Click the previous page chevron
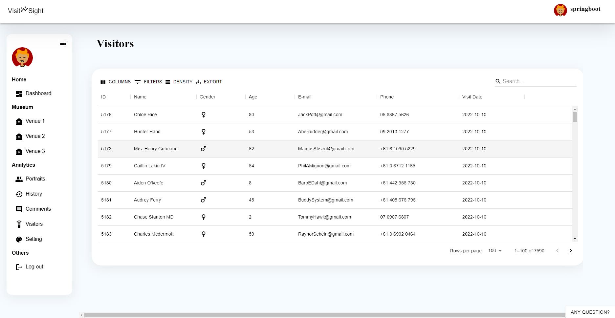Viewport: 615px width, 318px height. click(x=557, y=250)
